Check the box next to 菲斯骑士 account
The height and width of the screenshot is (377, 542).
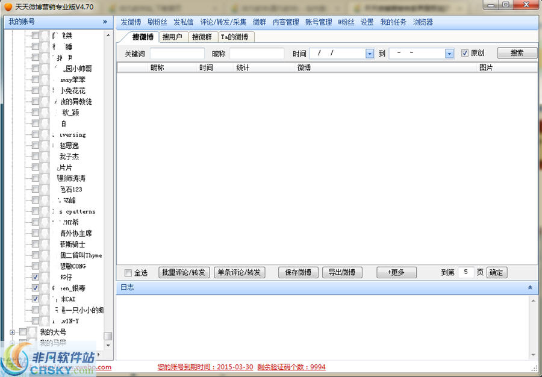click(36, 245)
